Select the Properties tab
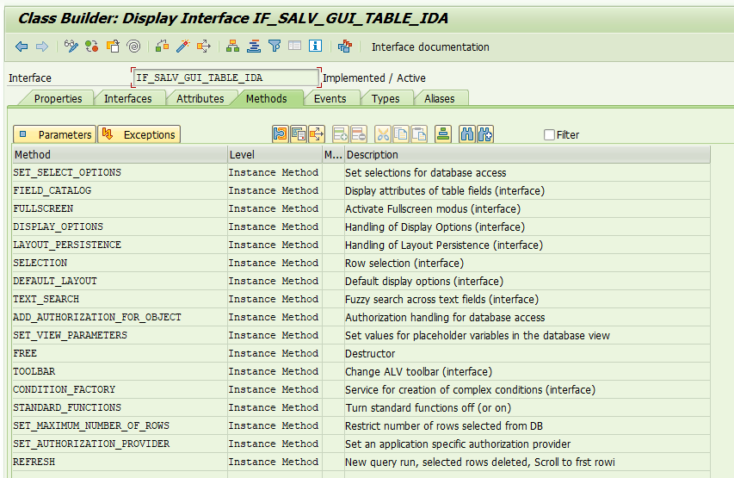Image resolution: width=734 pixels, height=478 pixels. click(58, 99)
